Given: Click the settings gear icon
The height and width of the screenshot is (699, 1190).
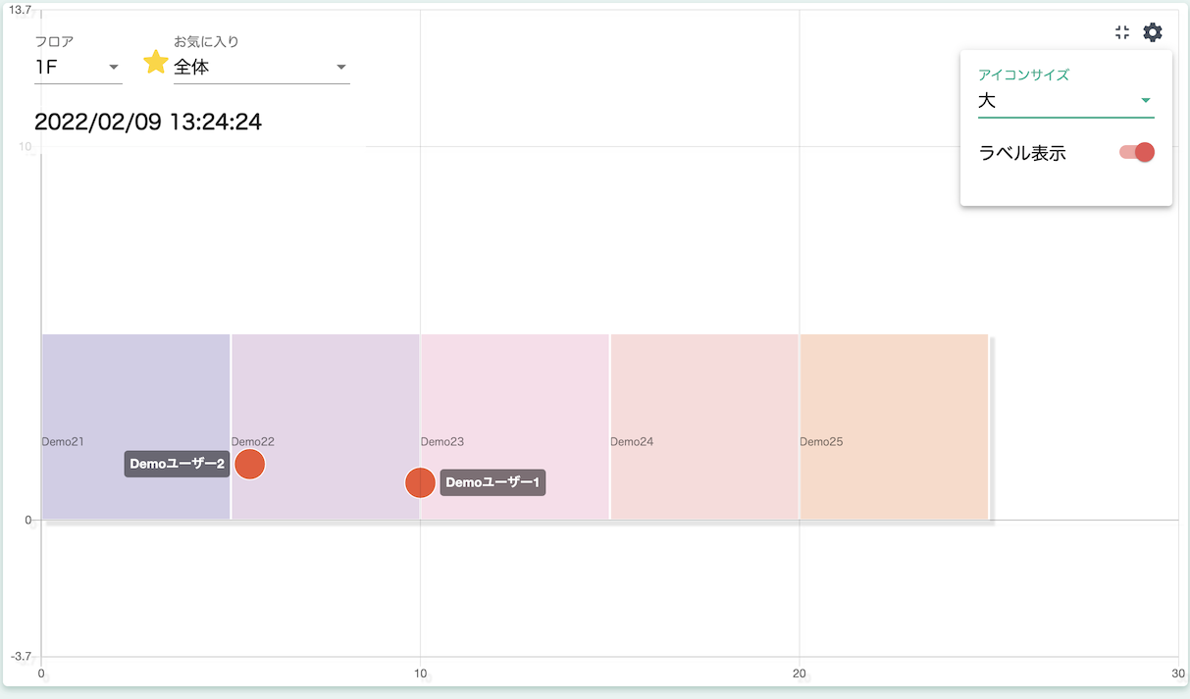Looking at the screenshot, I should point(1153,32).
